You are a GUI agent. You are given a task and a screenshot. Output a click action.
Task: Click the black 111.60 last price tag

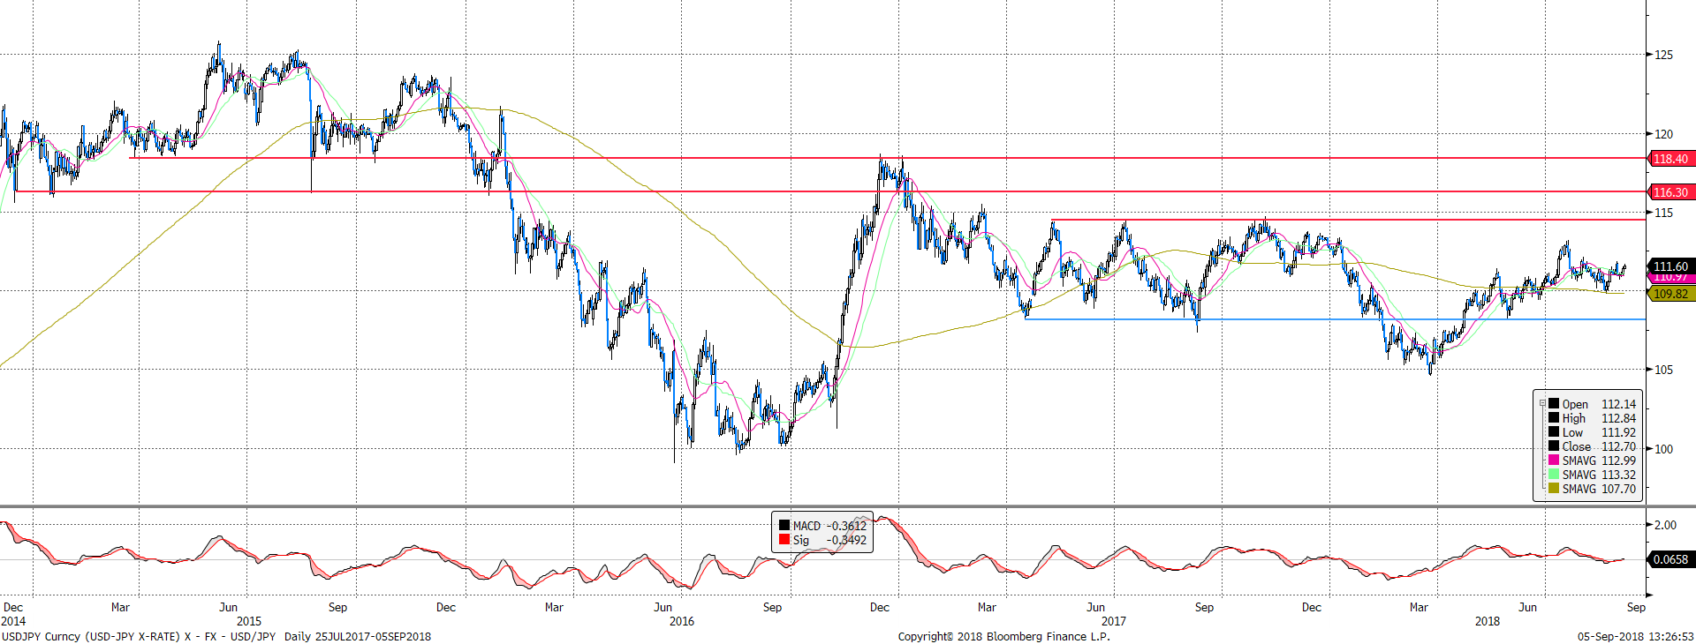click(x=1671, y=266)
